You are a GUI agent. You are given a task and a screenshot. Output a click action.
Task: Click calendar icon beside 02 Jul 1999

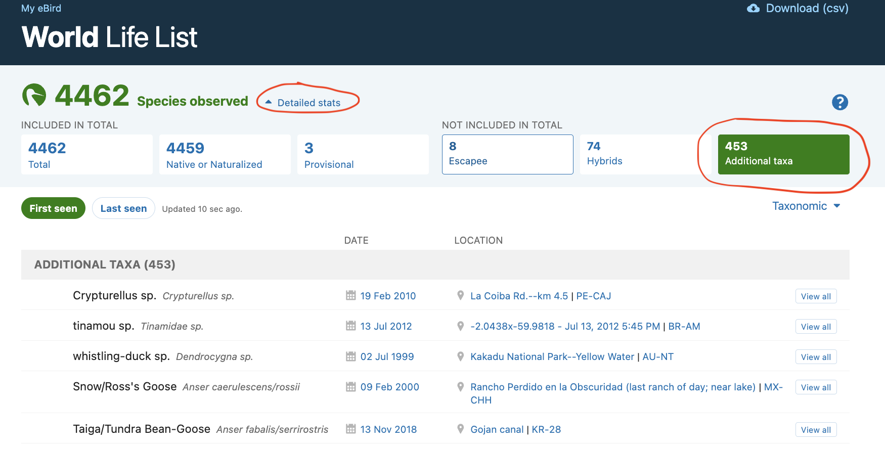click(350, 356)
